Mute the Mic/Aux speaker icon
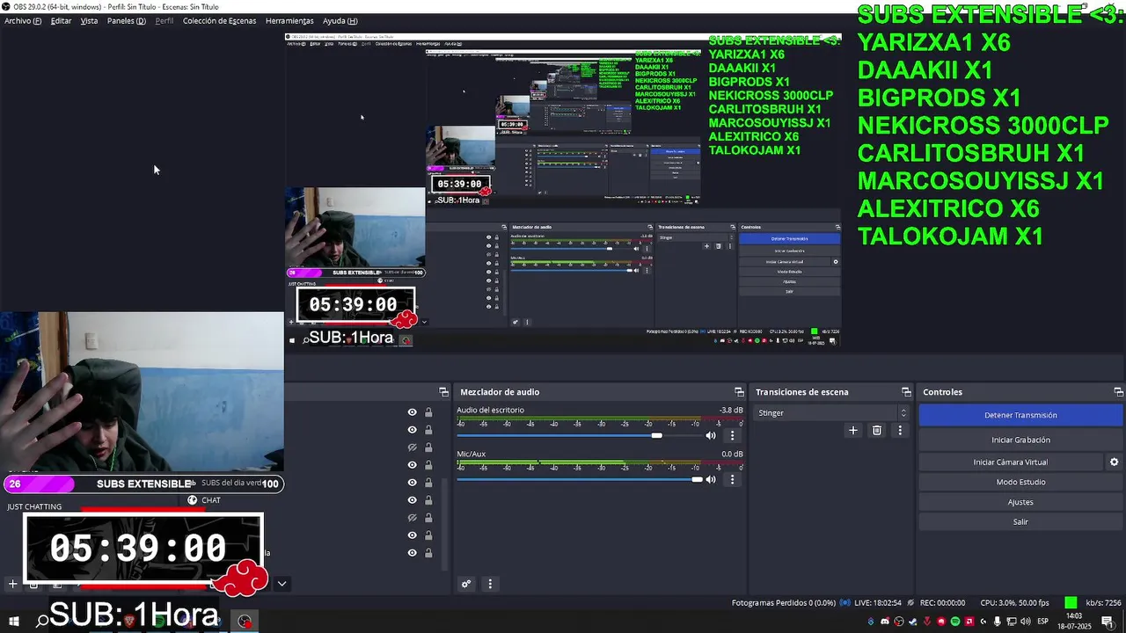 click(710, 479)
